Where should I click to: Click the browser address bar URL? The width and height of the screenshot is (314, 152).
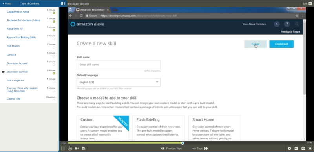(x=139, y=16)
